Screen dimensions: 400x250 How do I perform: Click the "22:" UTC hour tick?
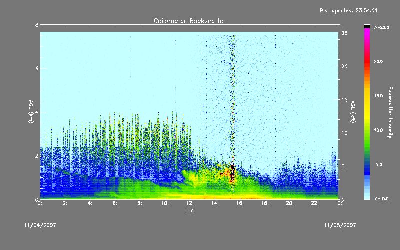point(315,203)
